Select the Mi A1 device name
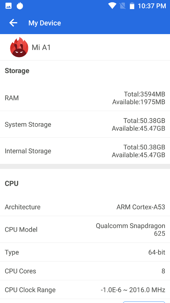170x303 pixels. coord(41,47)
